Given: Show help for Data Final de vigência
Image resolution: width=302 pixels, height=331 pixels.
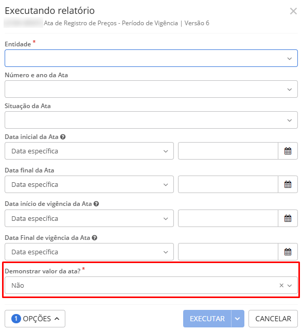Looking at the screenshot, I should [95, 238].
